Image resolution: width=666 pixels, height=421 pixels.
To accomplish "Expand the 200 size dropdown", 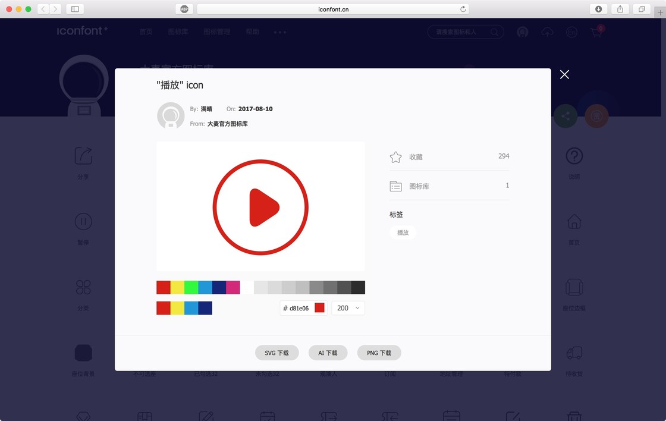I will point(348,308).
